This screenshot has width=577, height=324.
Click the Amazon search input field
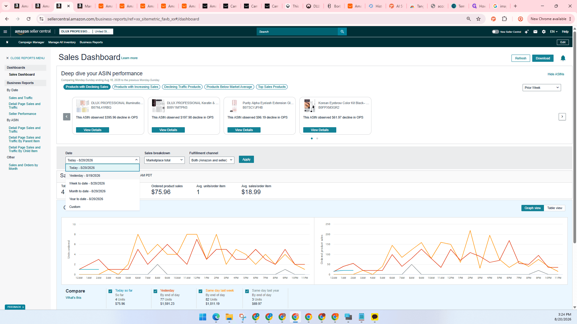coord(297,31)
